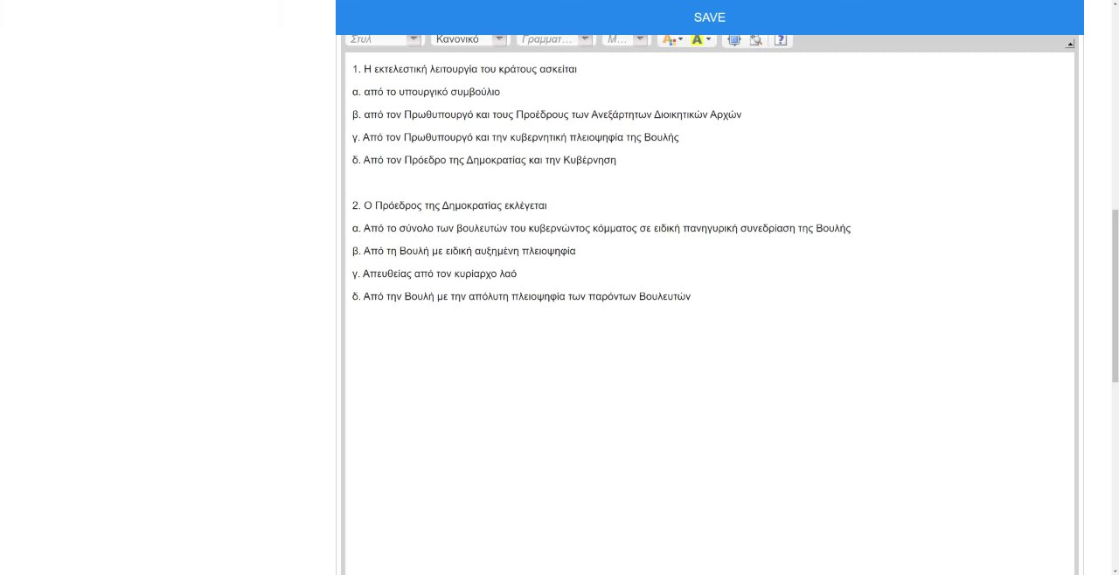Click the help question mark icon
Viewport: 1119px width, 575px height.
781,39
